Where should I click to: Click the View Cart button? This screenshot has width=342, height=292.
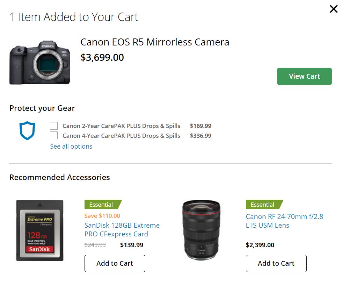click(x=304, y=76)
